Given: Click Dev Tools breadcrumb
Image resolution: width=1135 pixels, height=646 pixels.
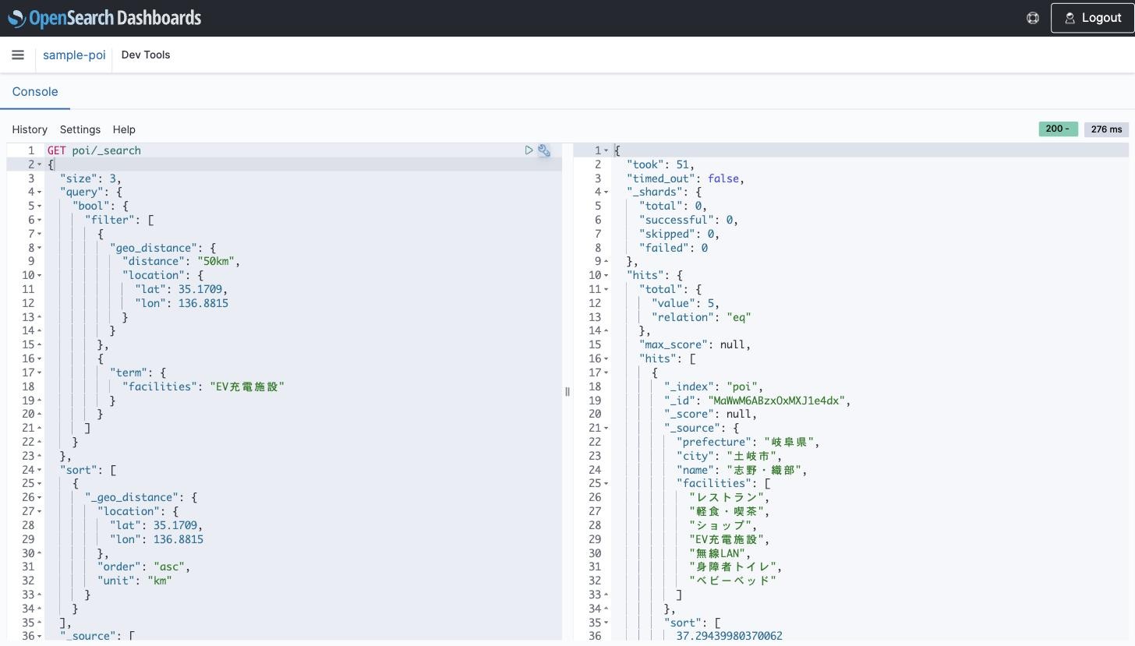Looking at the screenshot, I should click(x=146, y=55).
